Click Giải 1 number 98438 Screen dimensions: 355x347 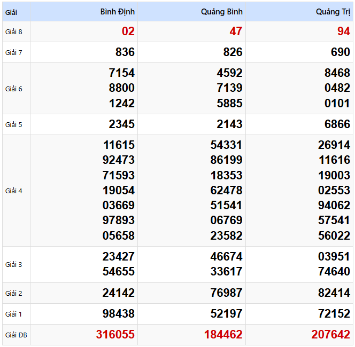tap(118, 314)
